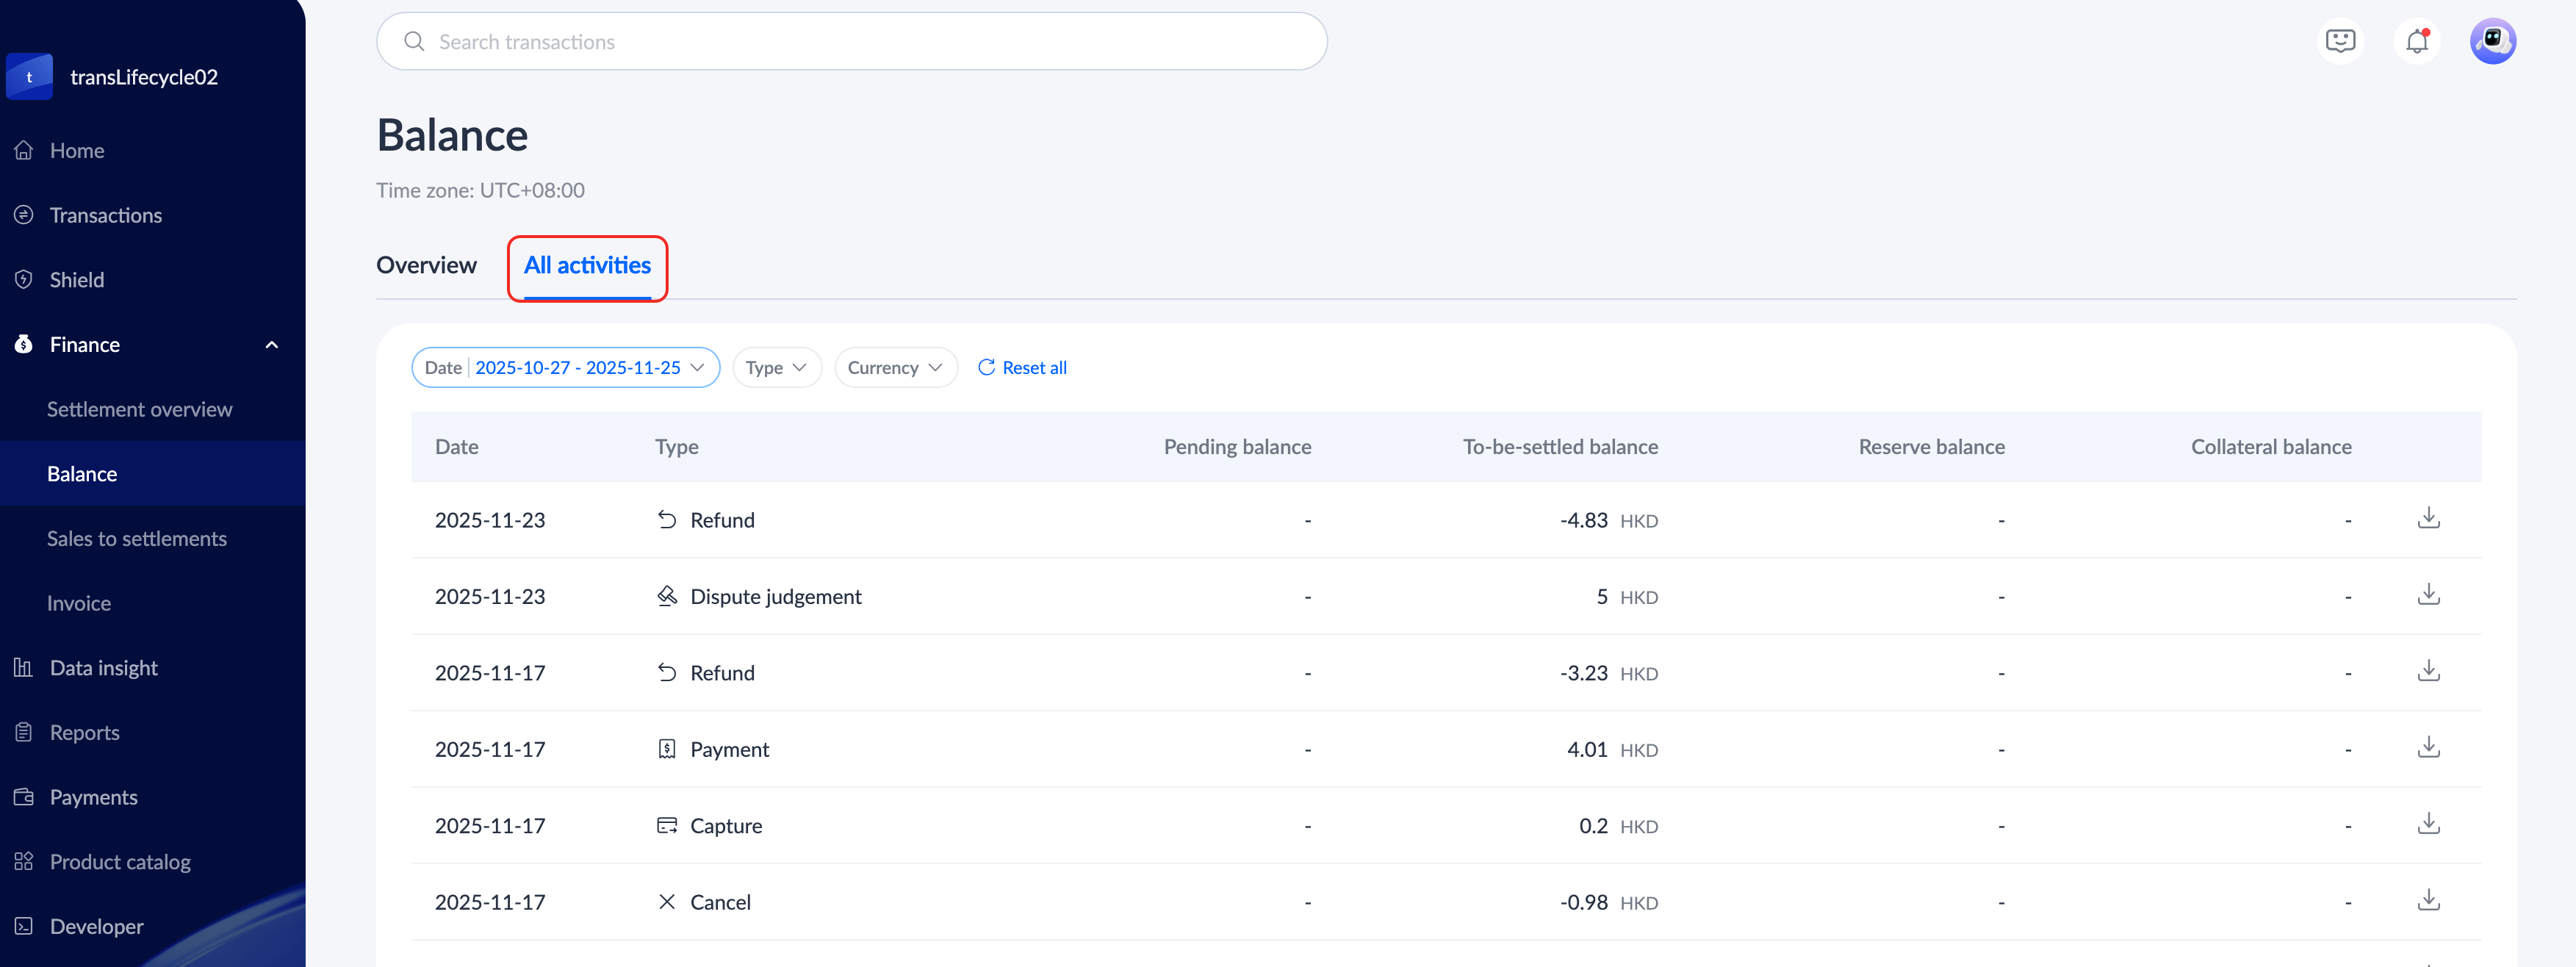Open the Currency filter dropdown
This screenshot has width=2576, height=967.
point(895,367)
